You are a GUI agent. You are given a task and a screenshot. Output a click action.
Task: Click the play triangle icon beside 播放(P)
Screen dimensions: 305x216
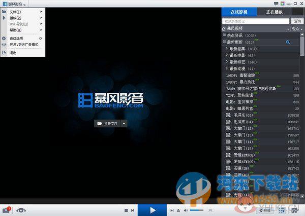(x=4, y=18)
